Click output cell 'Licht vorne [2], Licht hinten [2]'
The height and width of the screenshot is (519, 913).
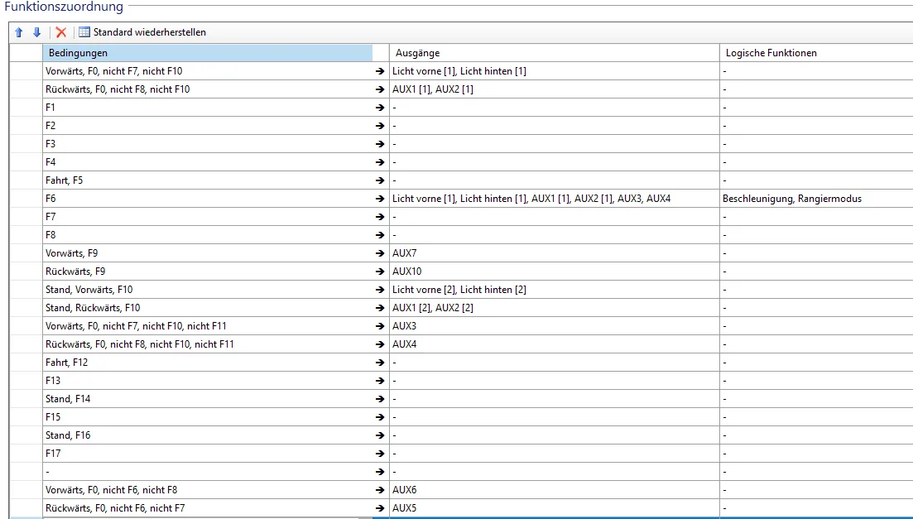click(555, 290)
